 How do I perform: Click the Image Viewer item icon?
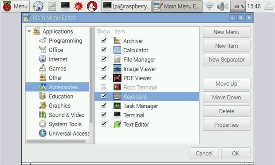coord(117,69)
